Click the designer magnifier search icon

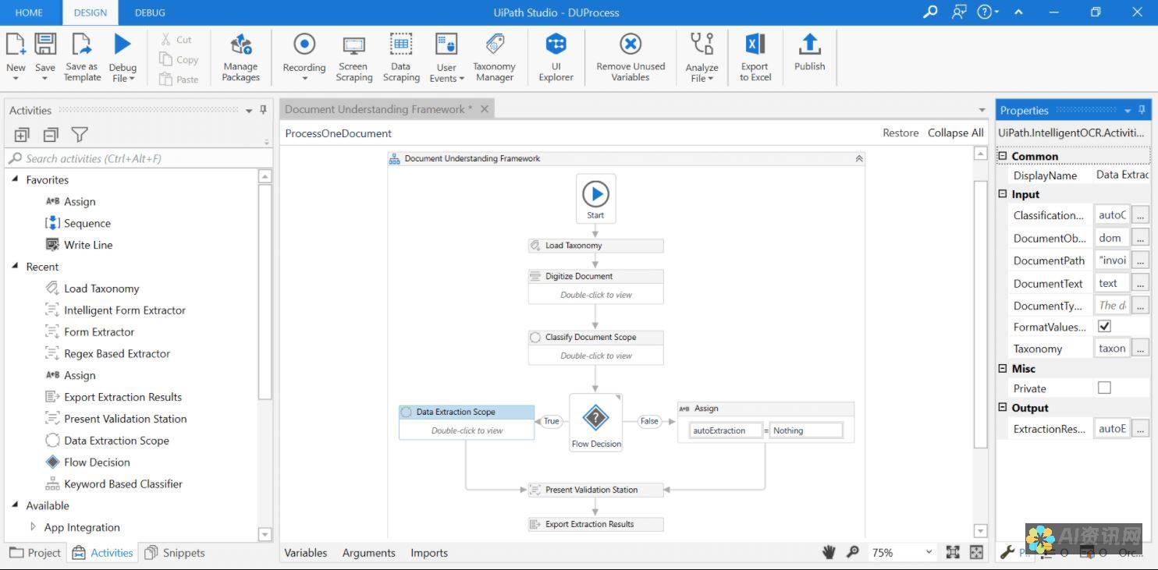tap(853, 552)
